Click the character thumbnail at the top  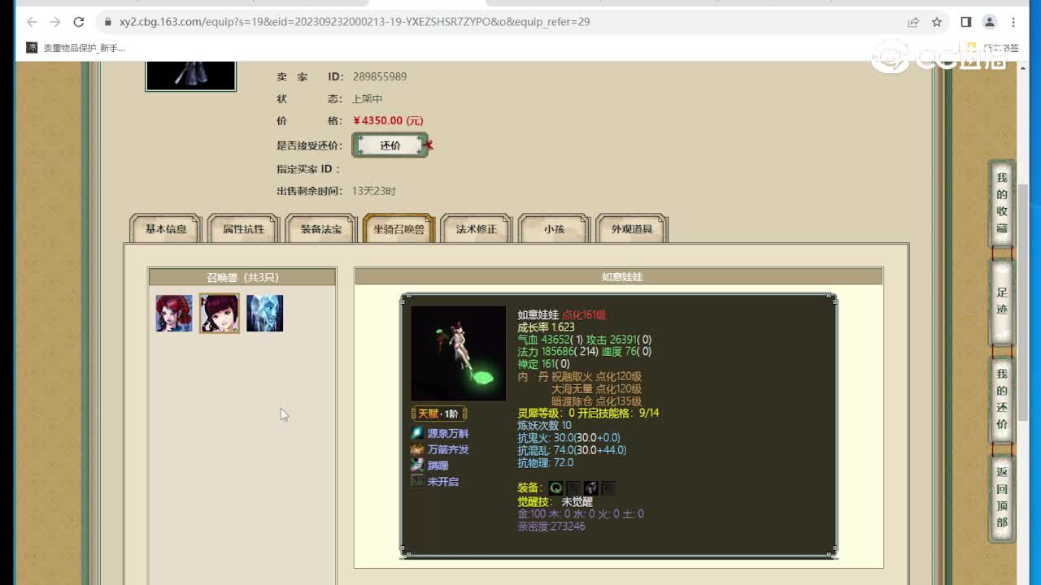coord(191,76)
